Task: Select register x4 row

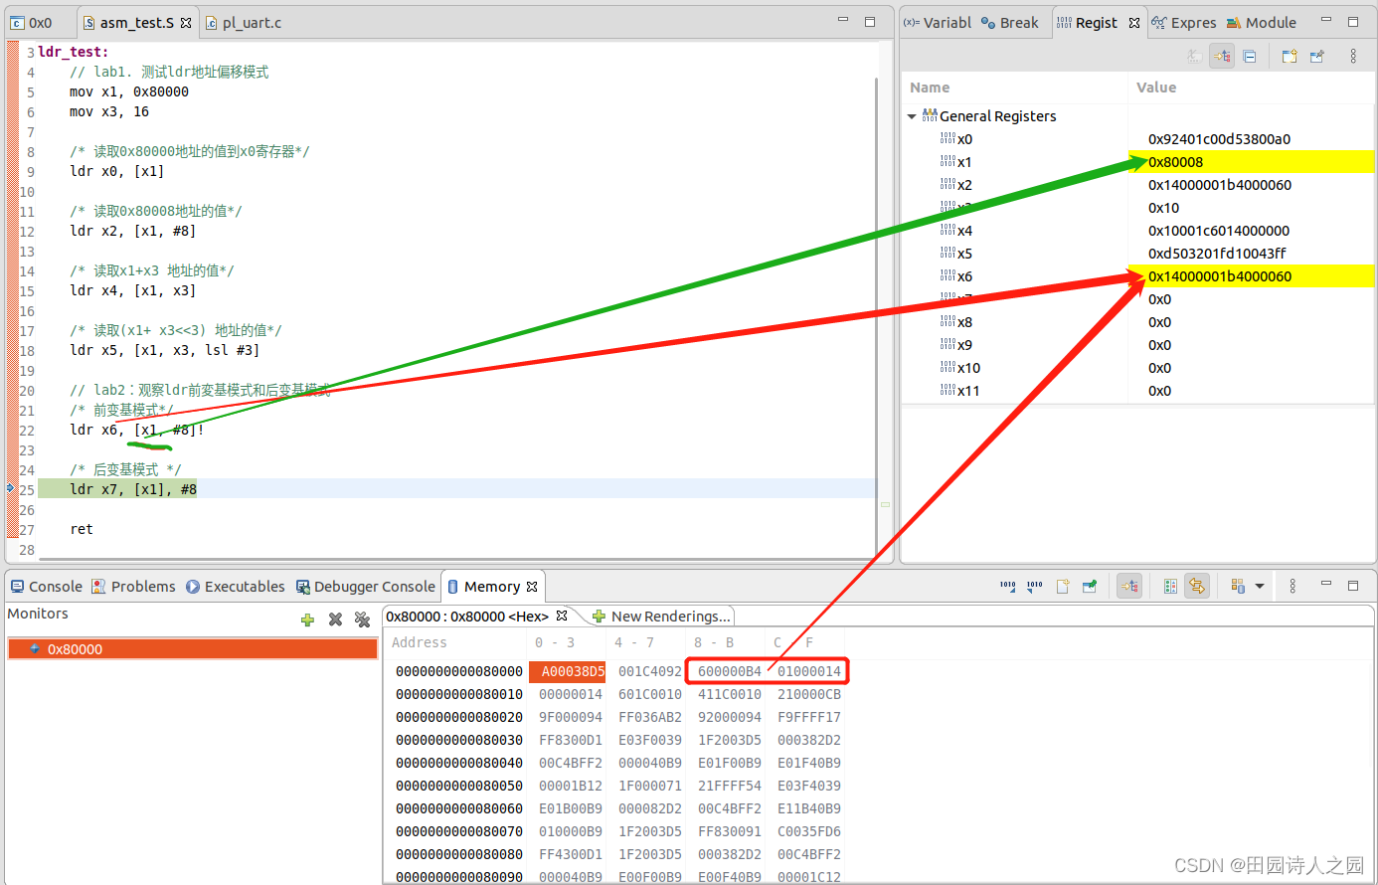Action: (x=1138, y=231)
